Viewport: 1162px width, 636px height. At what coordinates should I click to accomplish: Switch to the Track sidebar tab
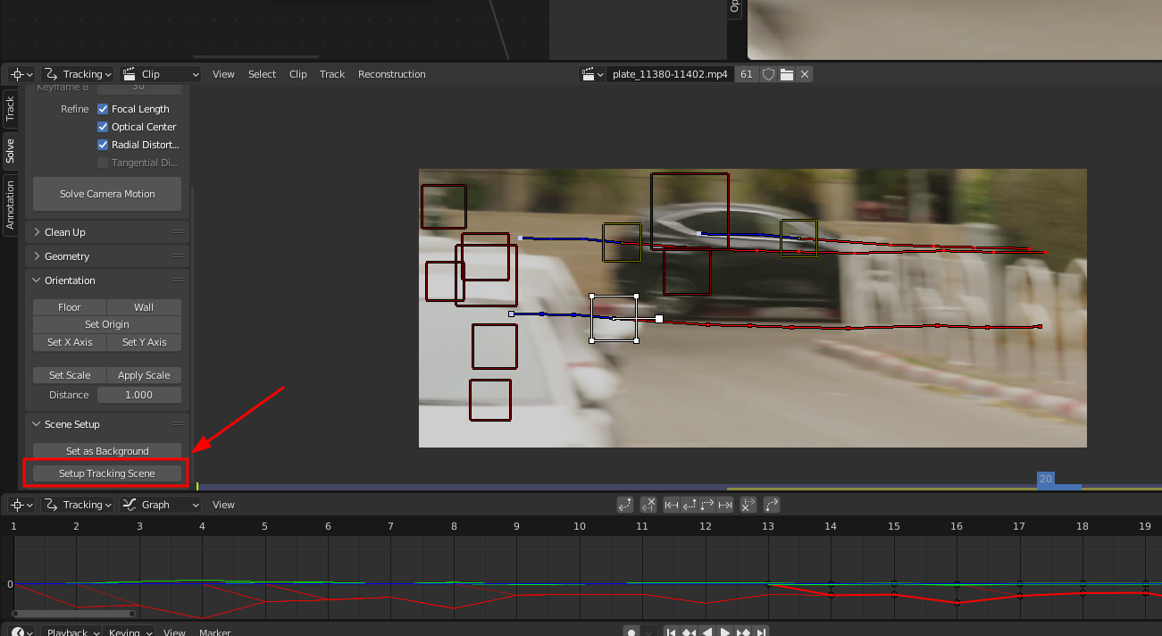click(x=10, y=107)
